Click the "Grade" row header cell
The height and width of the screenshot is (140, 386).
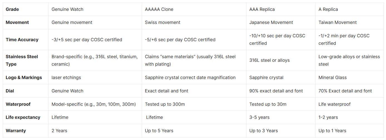click(x=12, y=9)
